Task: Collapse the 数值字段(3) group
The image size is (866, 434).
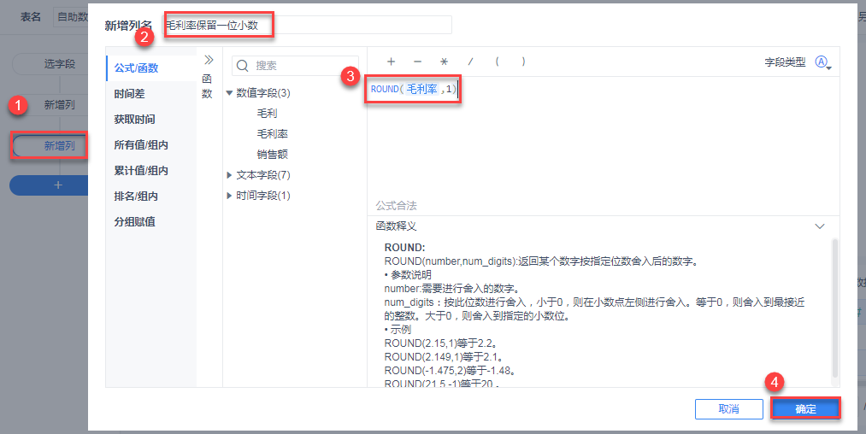Action: [229, 93]
